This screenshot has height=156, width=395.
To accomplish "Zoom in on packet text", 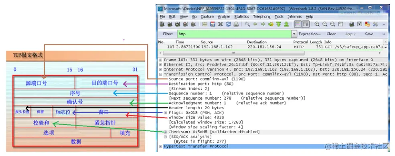I will [317, 24].
